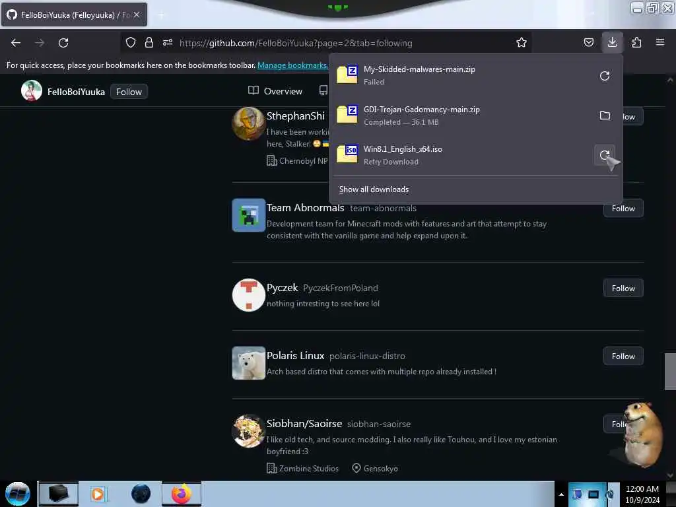Viewport: 676px width, 507px height.
Task: Follow Polaris Linux
Action: pyautogui.click(x=623, y=356)
